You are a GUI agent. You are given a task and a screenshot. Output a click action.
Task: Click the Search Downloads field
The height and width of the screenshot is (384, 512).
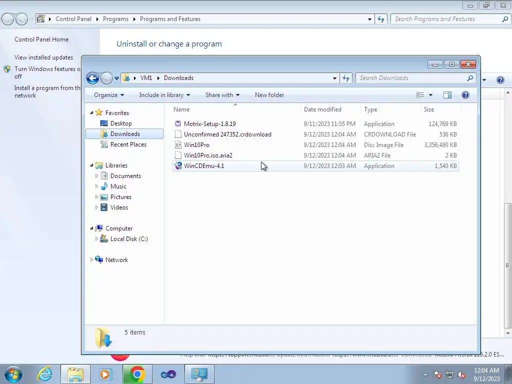tap(415, 78)
